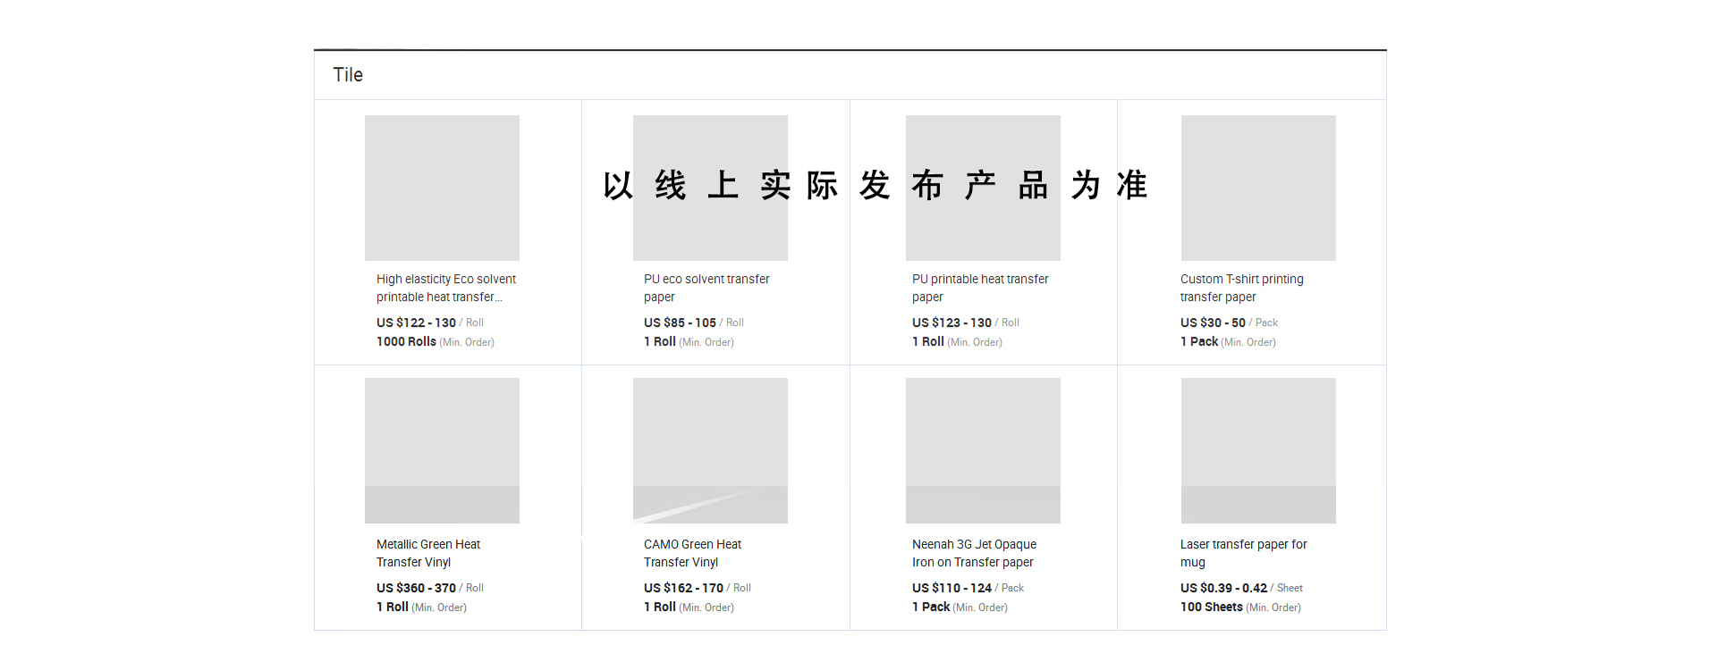Select the Tile section header
The image size is (1717, 670).
click(348, 75)
